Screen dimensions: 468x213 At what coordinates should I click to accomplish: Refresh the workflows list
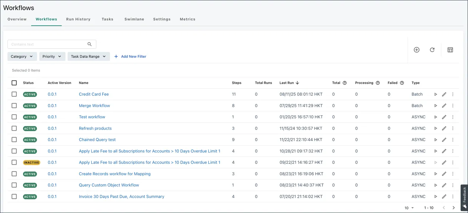click(x=432, y=50)
